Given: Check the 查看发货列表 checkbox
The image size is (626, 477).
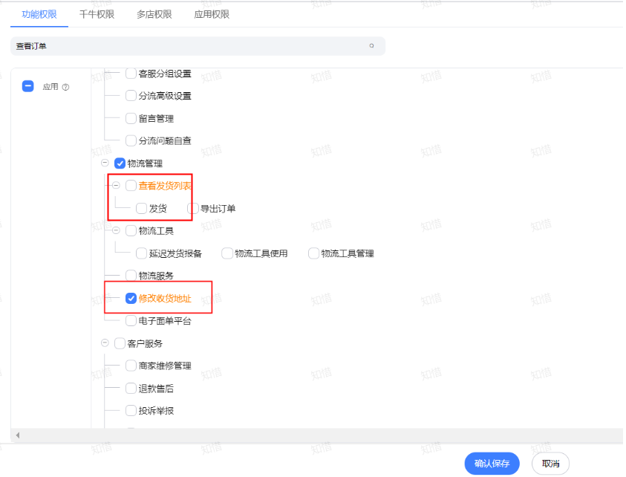Looking at the screenshot, I should click(x=131, y=186).
